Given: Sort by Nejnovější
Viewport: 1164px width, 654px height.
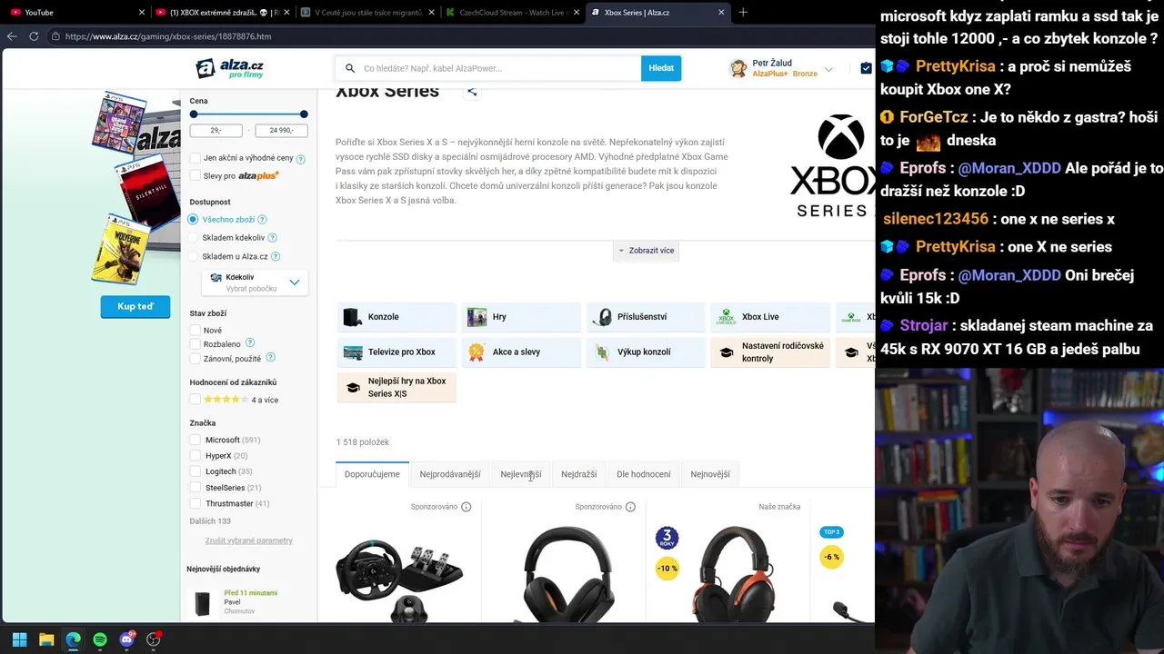Looking at the screenshot, I should 710,474.
